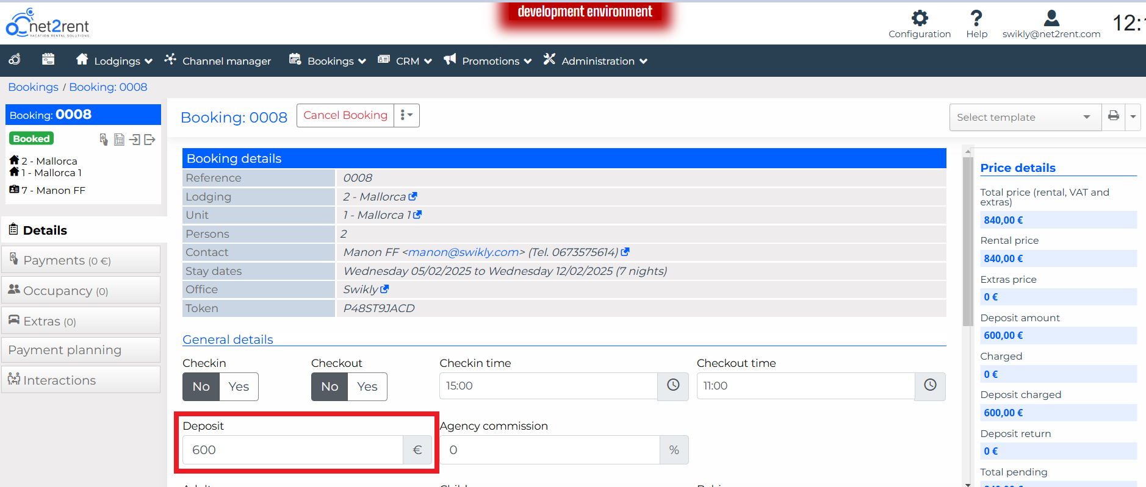The width and height of the screenshot is (1146, 487).
Task: Click the print icon button
Action: [x=1114, y=116]
